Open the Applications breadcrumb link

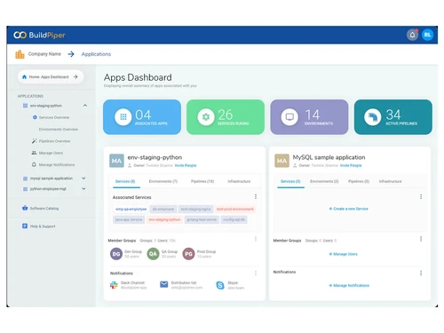pos(96,54)
